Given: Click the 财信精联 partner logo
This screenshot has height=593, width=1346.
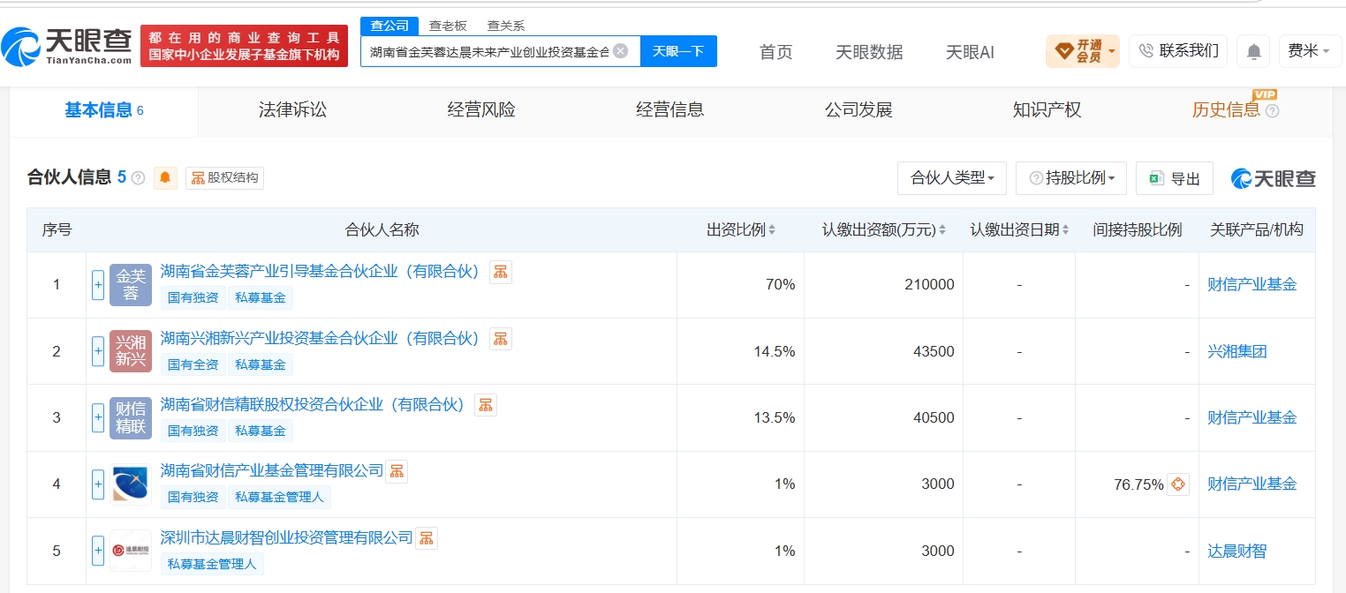Looking at the screenshot, I should [131, 417].
